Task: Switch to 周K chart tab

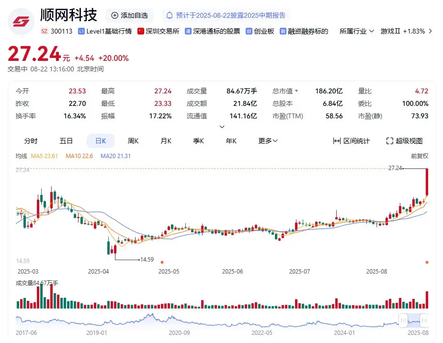Action: 133,141
